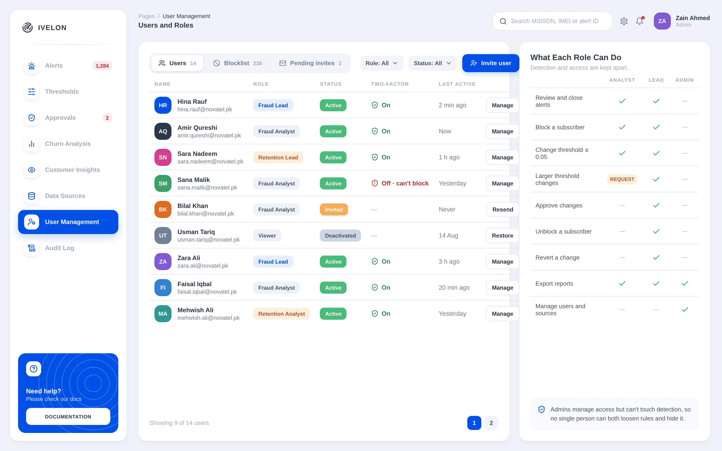This screenshot has height=451, width=722.
Task: Click the search MSISDN, IMEI input field
Action: (552, 21)
